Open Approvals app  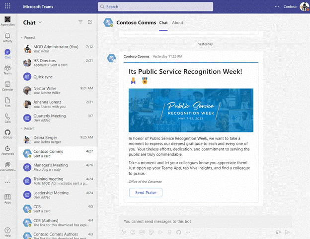tap(7, 150)
